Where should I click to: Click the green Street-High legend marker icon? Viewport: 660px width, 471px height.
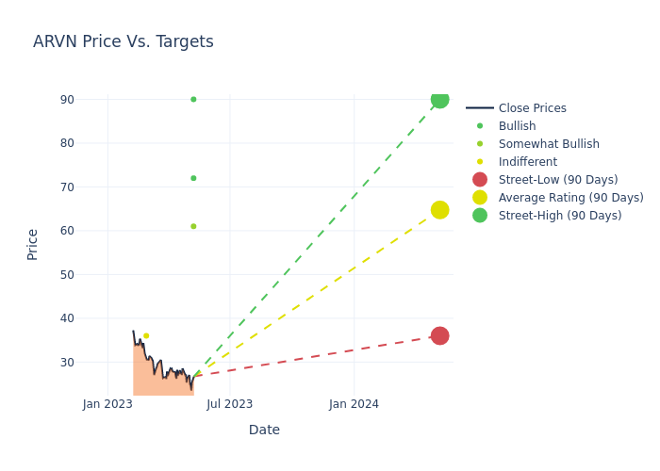pos(480,216)
